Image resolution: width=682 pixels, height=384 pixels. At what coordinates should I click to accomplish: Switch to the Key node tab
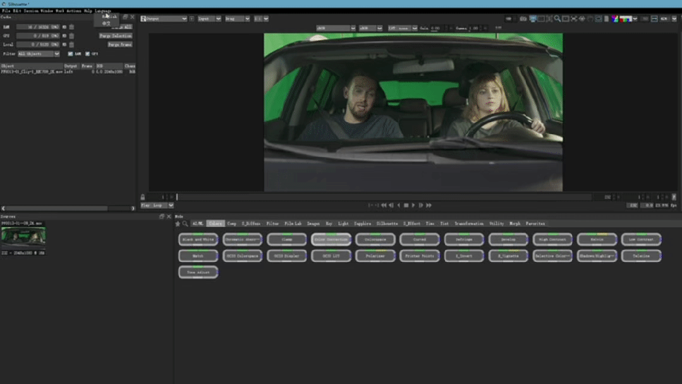click(x=329, y=223)
